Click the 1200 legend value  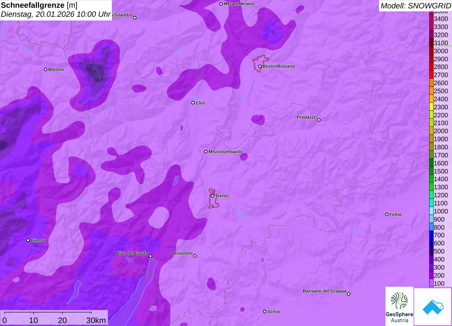click(x=441, y=195)
